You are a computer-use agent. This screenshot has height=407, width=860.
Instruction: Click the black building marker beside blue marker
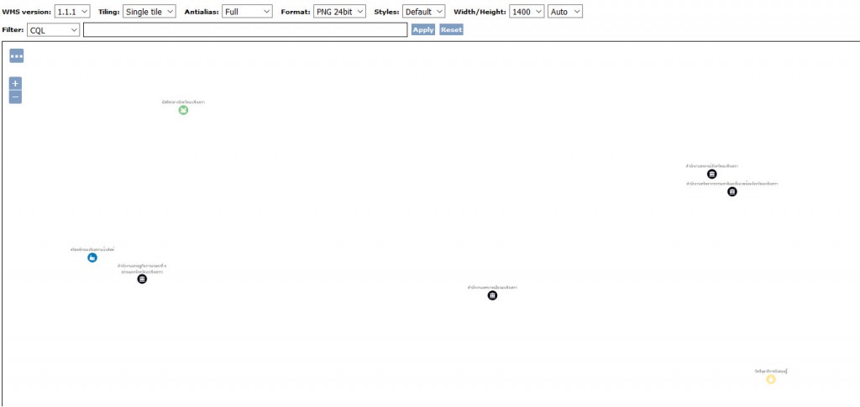click(x=142, y=279)
